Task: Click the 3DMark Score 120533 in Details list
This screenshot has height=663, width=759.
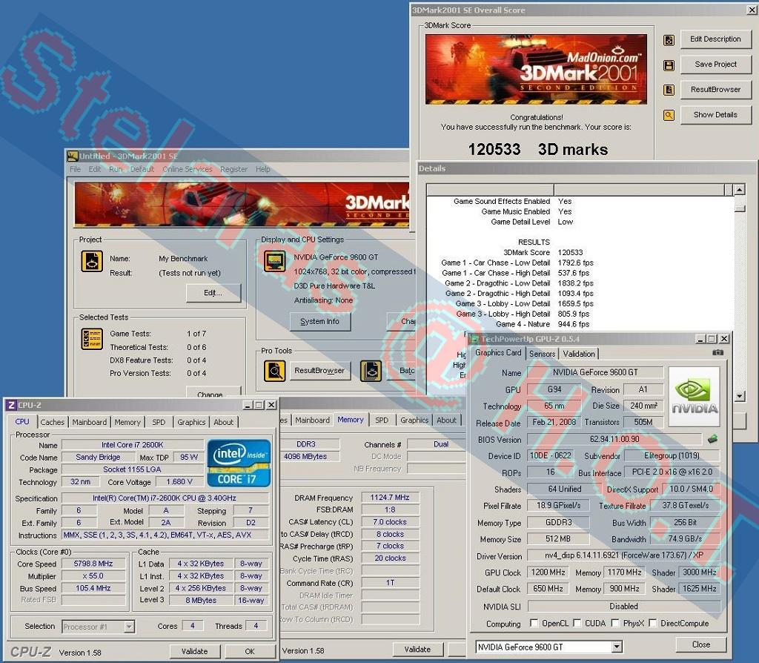Action: pos(570,252)
